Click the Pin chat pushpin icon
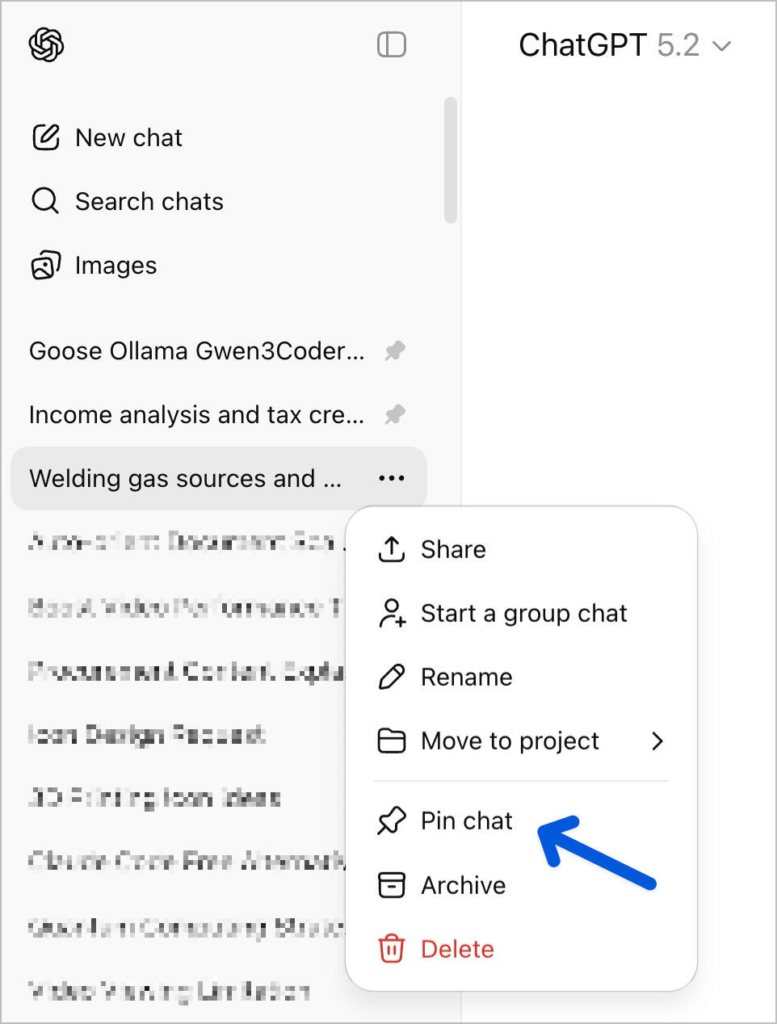777x1024 pixels. coord(392,821)
